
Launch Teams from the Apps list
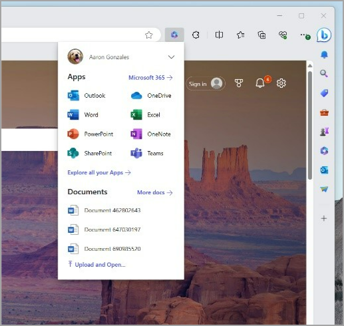(147, 153)
